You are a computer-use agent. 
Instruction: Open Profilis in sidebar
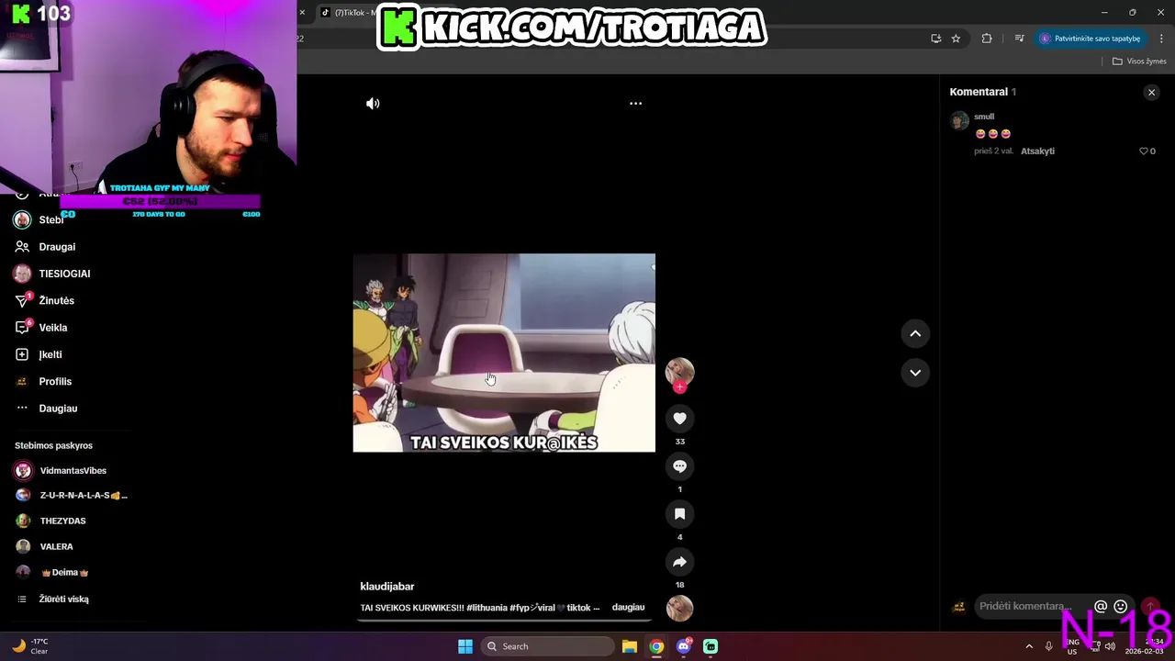point(55,382)
